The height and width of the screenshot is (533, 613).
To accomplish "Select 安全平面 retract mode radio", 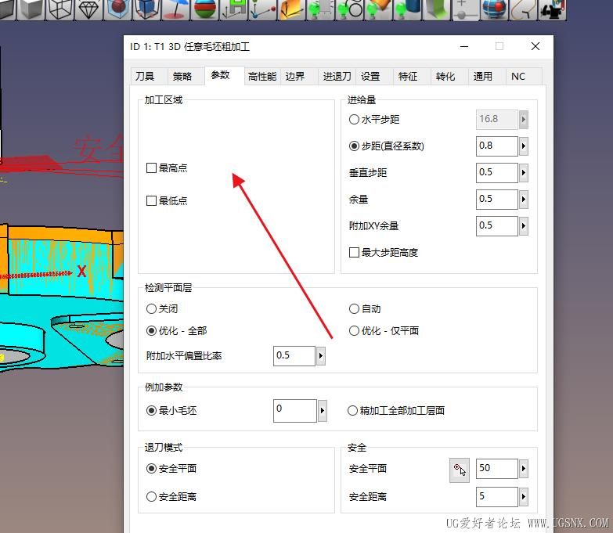I will pos(151,469).
